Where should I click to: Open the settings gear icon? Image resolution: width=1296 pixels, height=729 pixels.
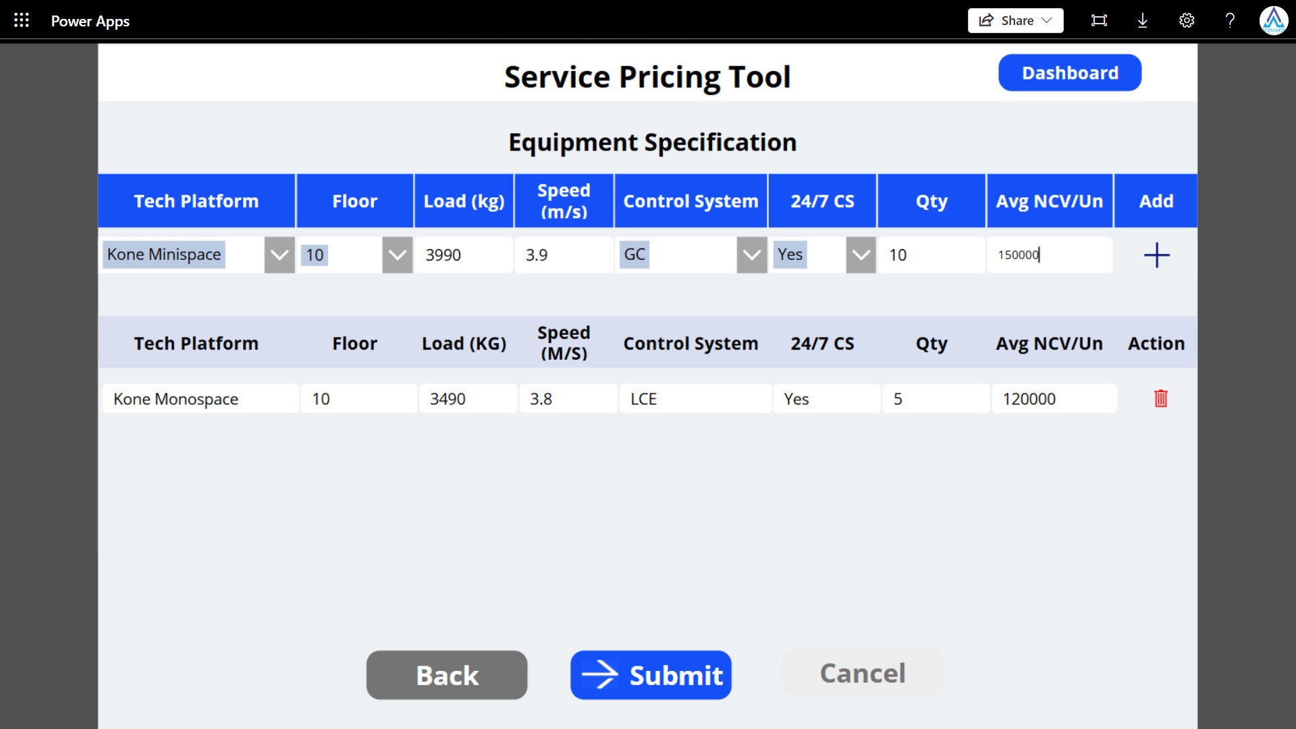pyautogui.click(x=1187, y=20)
